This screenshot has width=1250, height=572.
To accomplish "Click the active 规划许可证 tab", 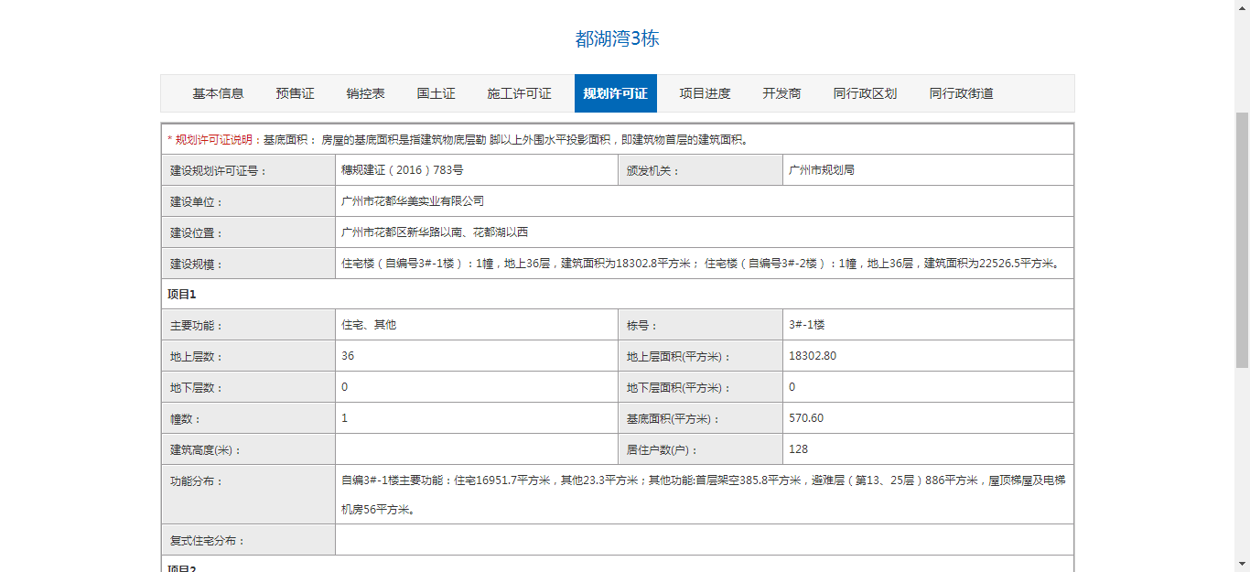I will pos(615,93).
